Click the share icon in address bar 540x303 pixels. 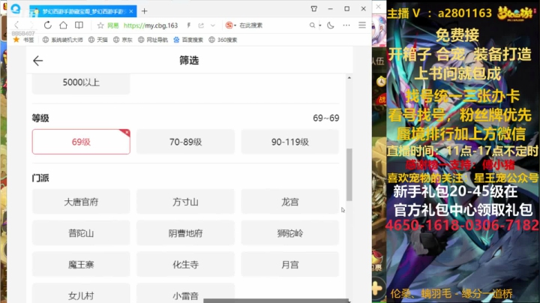201,25
